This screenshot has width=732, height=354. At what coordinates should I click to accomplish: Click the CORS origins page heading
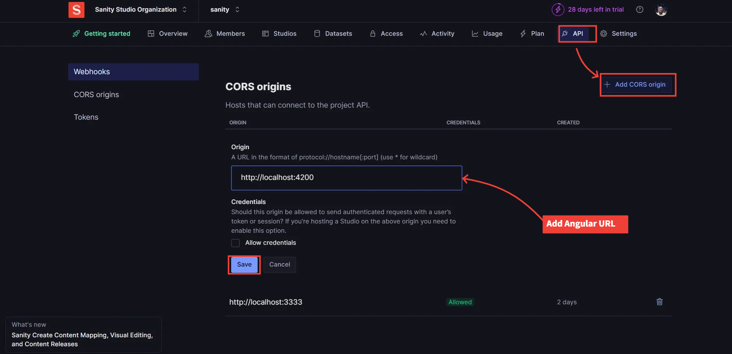click(x=258, y=87)
